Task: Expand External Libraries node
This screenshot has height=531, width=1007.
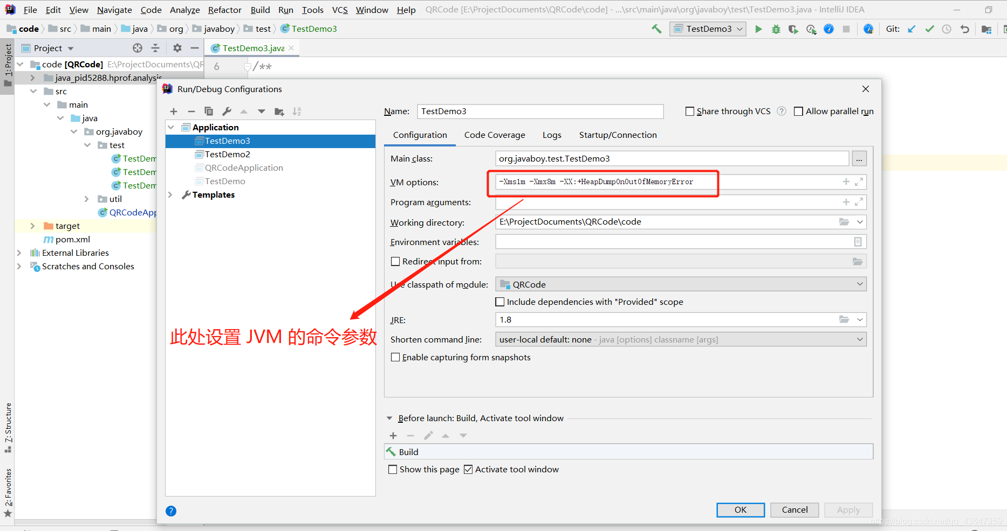Action: 19,253
